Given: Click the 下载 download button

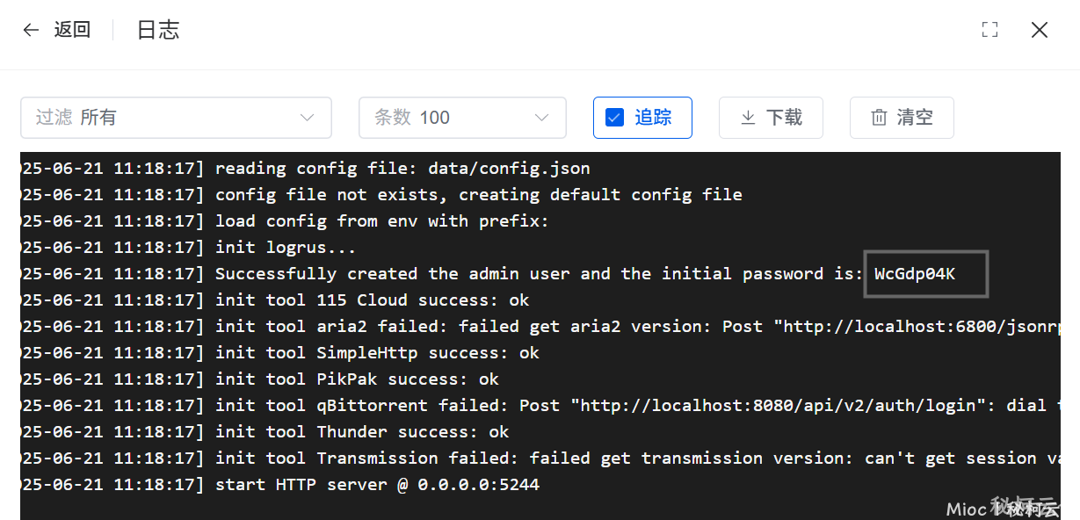Looking at the screenshot, I should pyautogui.click(x=771, y=118).
